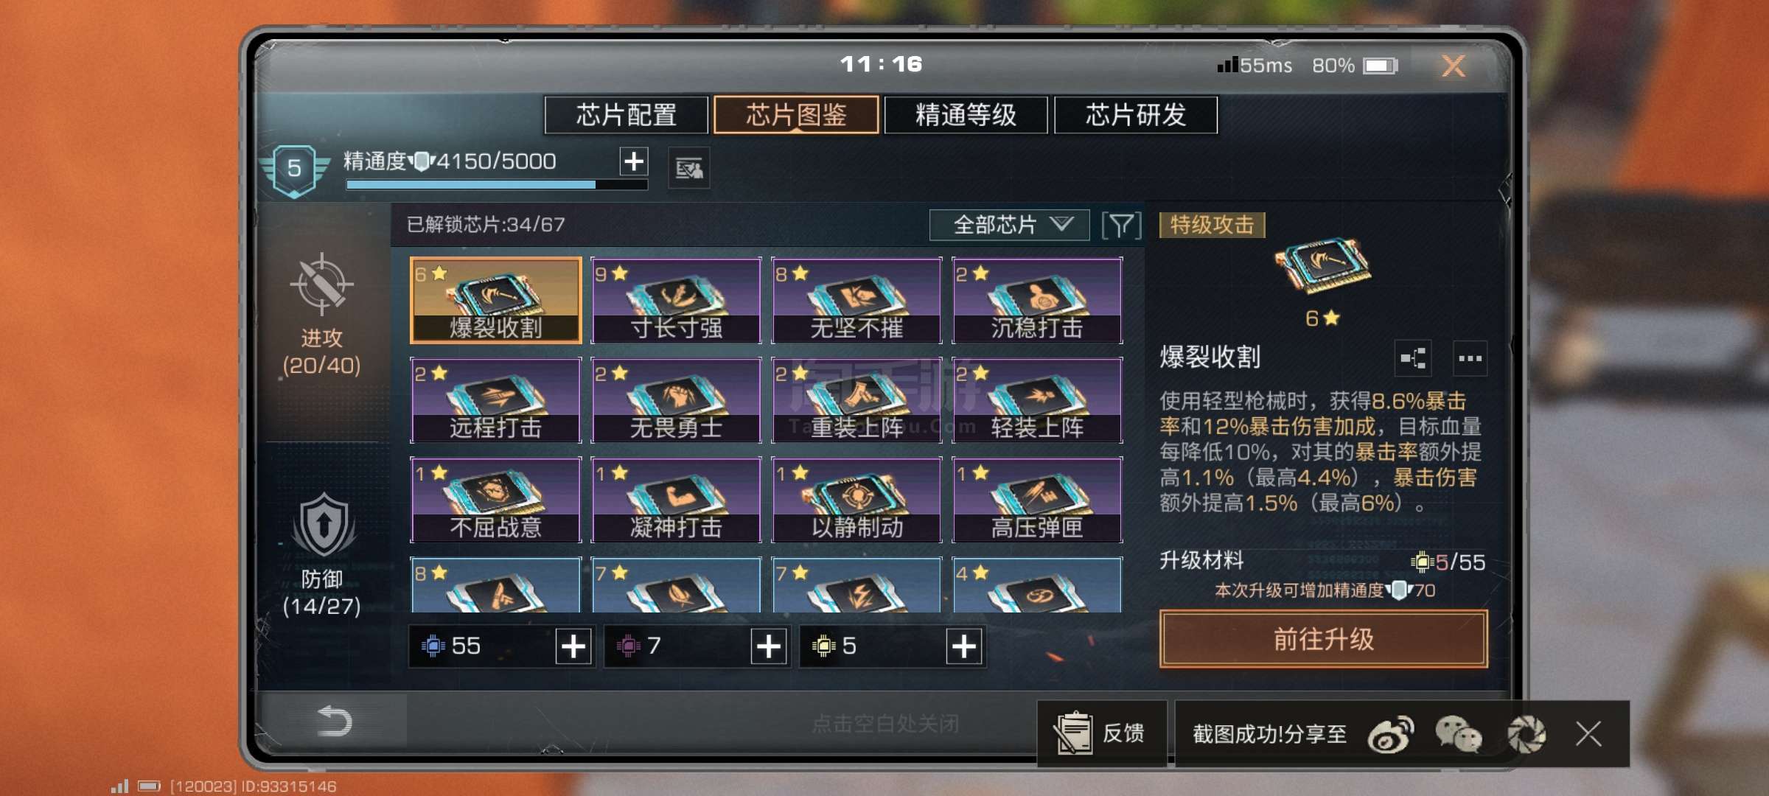Image resolution: width=1769 pixels, height=796 pixels.
Task: Share screenshot to Weibo
Action: pyautogui.click(x=1390, y=734)
